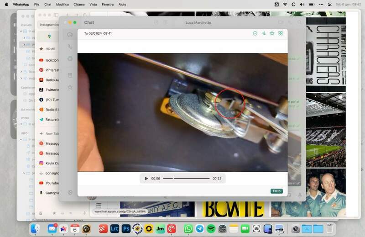Open the consiglic tab in browser sidebar

pos(49,173)
